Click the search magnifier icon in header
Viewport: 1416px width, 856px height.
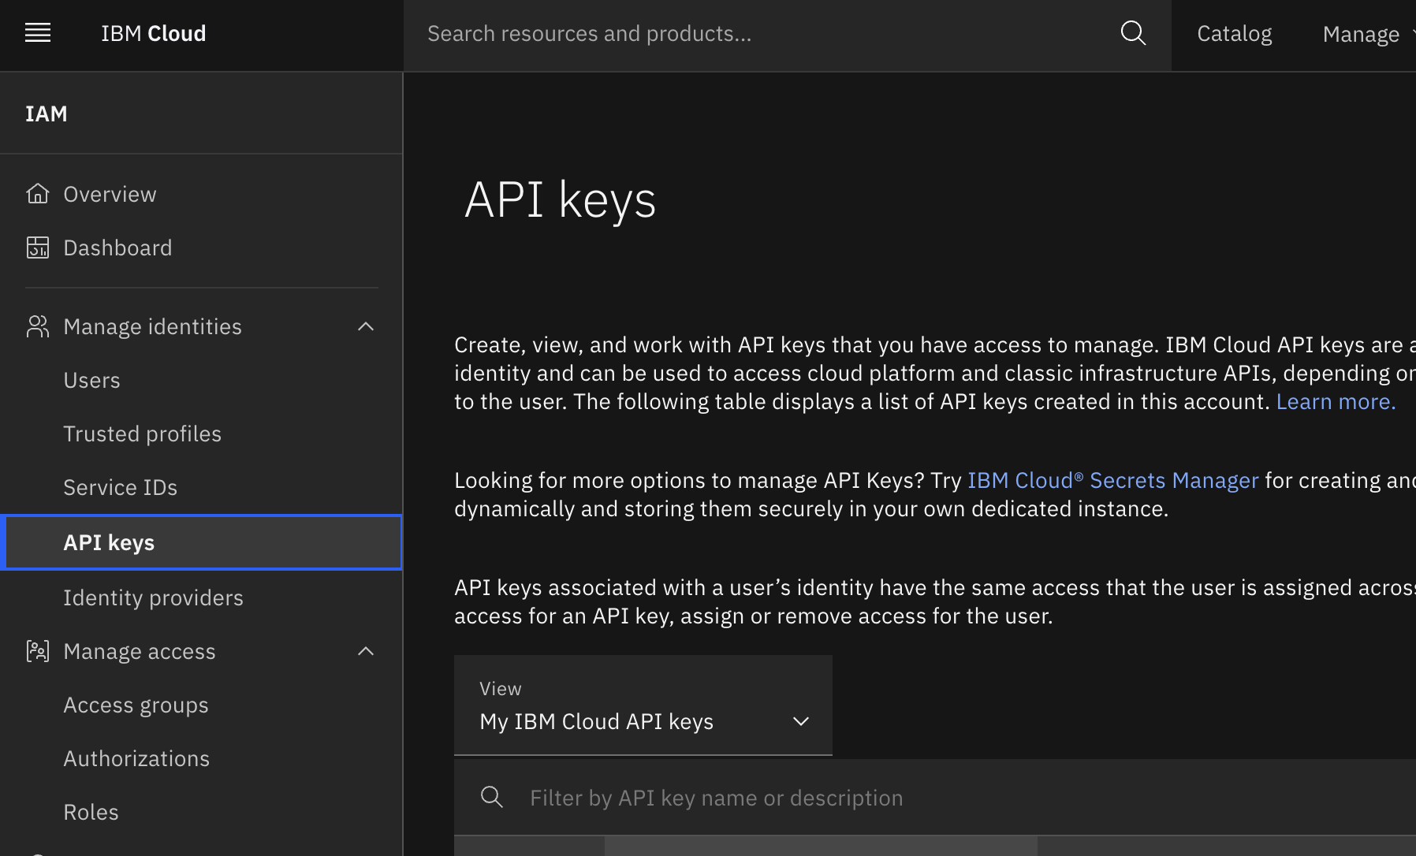coord(1133,33)
